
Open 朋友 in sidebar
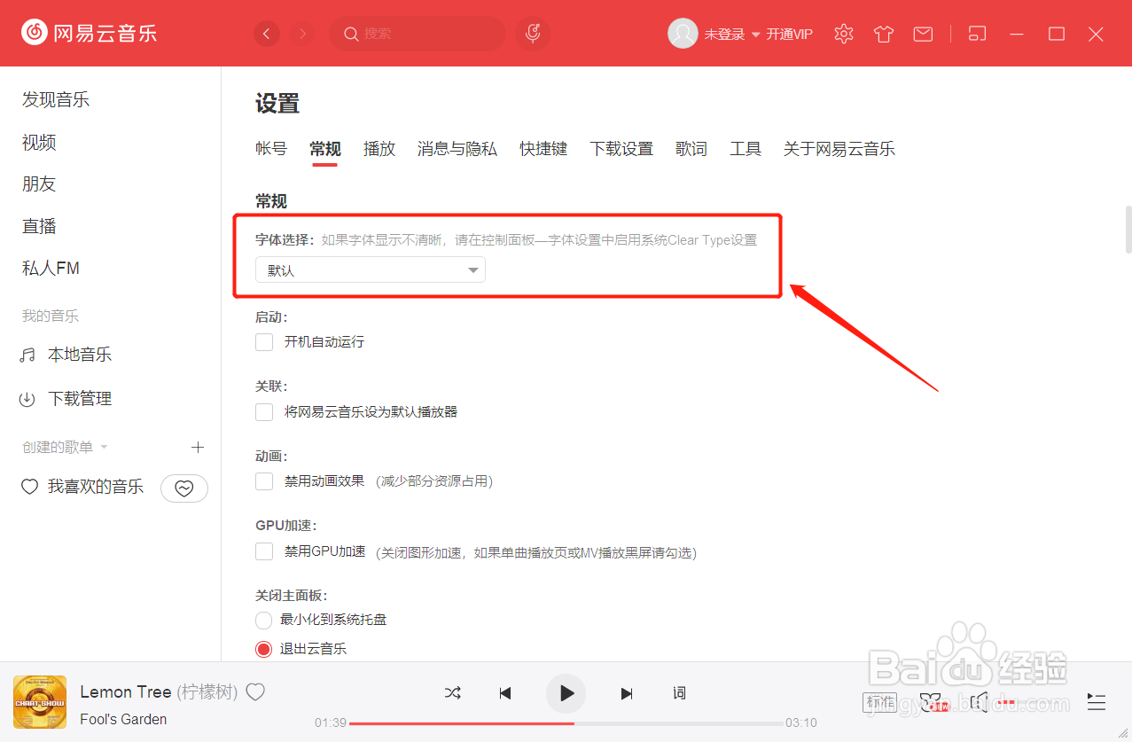pos(39,184)
